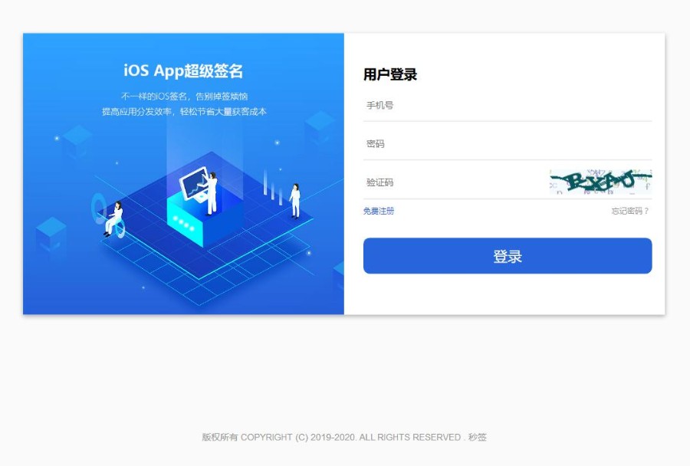Click the 手机号 phone number field
Image resolution: width=690 pixels, height=466 pixels.
(x=508, y=105)
